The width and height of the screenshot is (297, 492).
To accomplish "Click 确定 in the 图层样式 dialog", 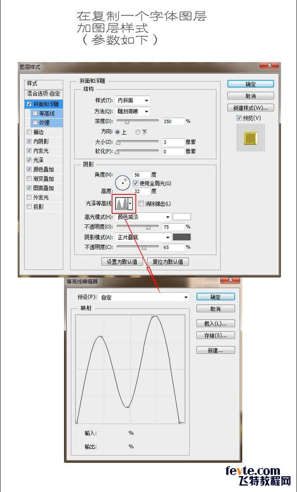I will 251,84.
